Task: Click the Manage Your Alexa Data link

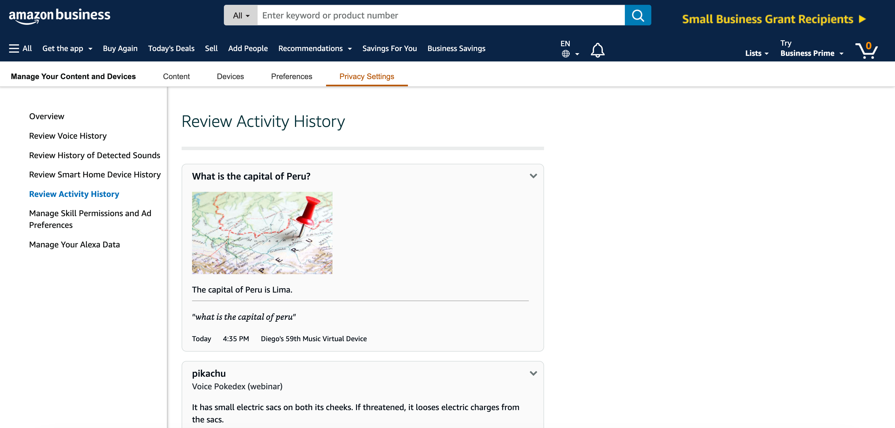Action: tap(74, 244)
